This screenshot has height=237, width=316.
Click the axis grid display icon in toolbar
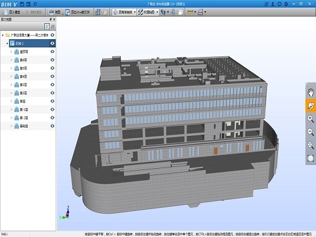pyautogui.click(x=98, y=12)
